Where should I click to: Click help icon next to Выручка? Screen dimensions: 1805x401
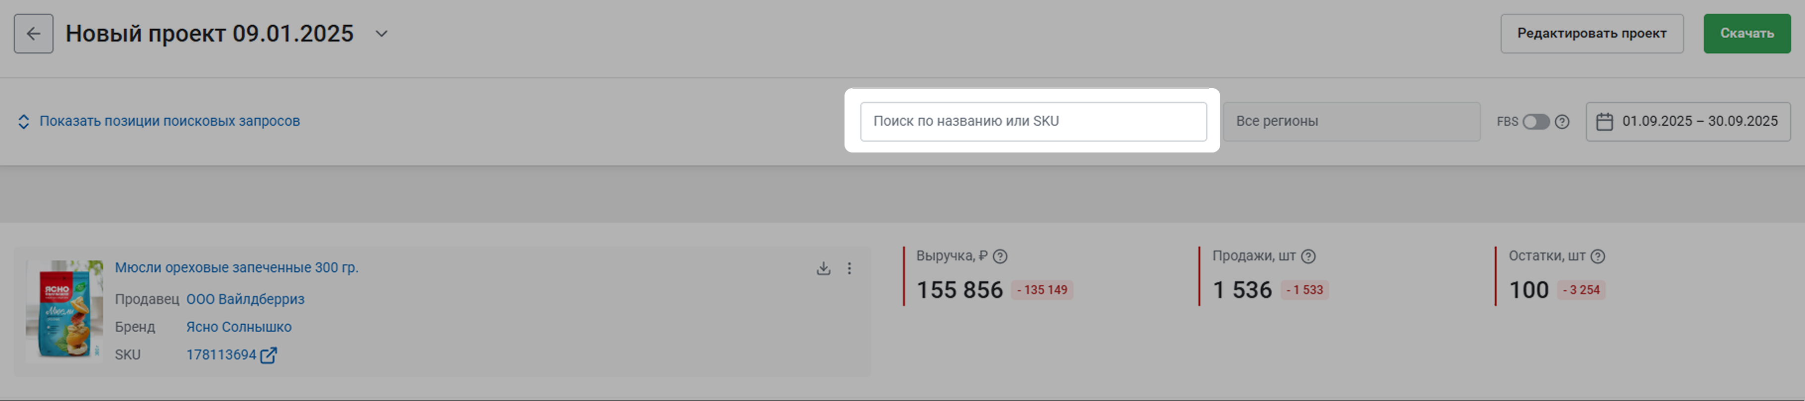click(x=1001, y=256)
